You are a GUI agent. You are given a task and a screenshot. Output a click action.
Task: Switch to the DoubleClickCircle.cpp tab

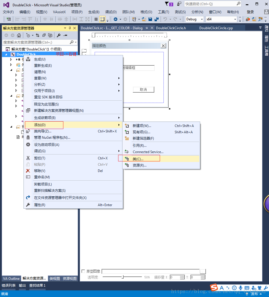point(216,28)
